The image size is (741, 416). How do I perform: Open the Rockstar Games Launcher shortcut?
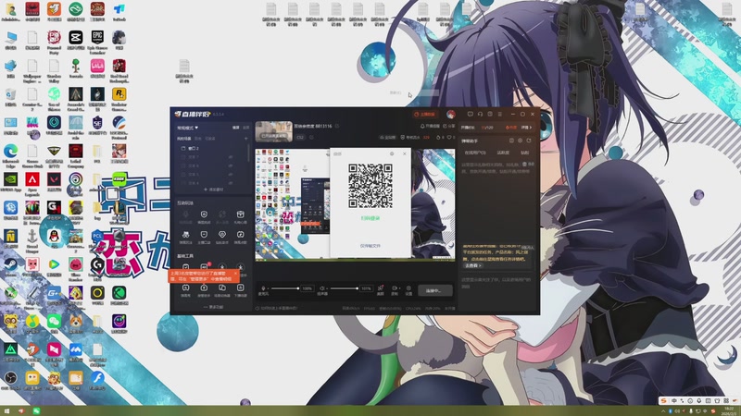pyautogui.click(x=119, y=99)
